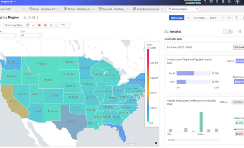Open the schedule clock icon in toolbar
244x148 pixels.
pos(236,18)
